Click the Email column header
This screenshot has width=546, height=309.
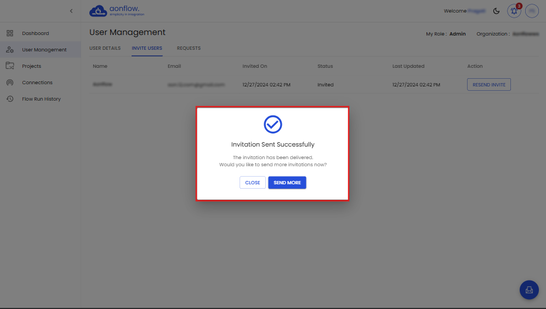tap(174, 66)
